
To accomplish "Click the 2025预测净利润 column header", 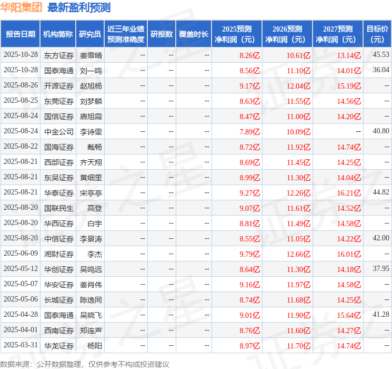I will click(237, 34).
